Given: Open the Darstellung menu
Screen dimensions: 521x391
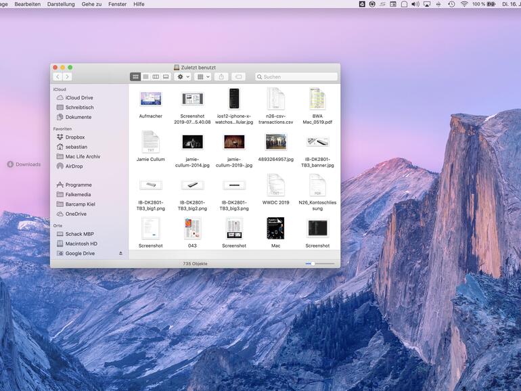Looking at the screenshot, I should [x=61, y=4].
